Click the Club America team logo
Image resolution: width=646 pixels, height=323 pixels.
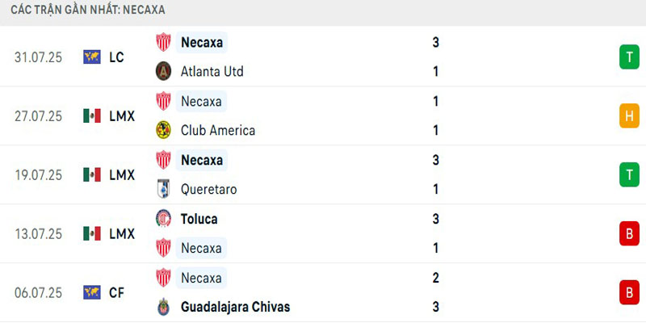pyautogui.click(x=163, y=130)
